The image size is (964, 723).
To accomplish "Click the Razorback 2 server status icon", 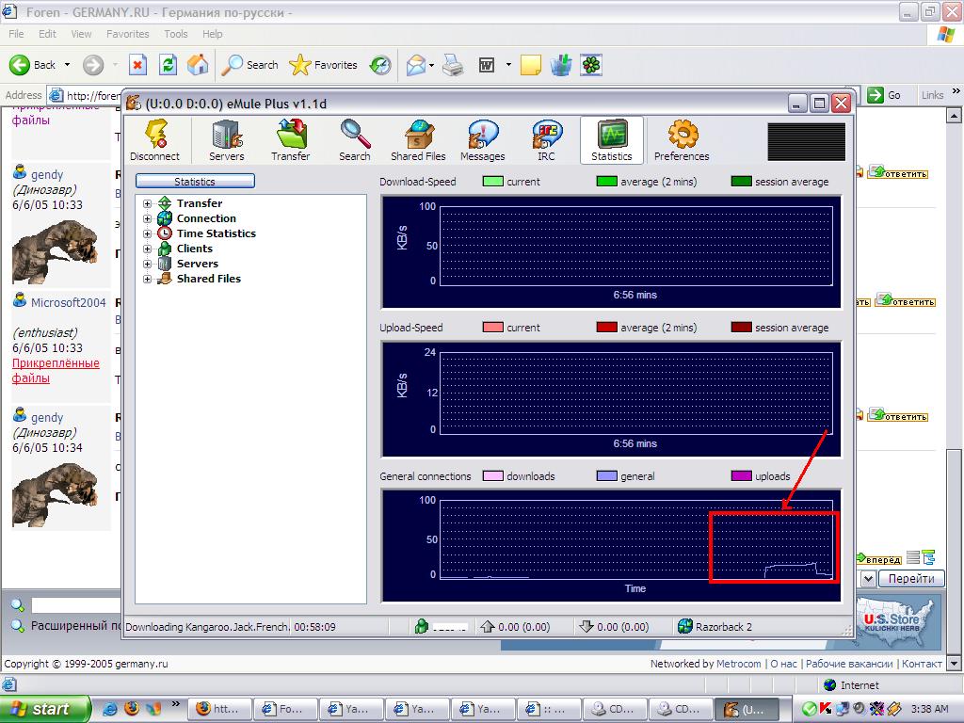I will point(685,626).
